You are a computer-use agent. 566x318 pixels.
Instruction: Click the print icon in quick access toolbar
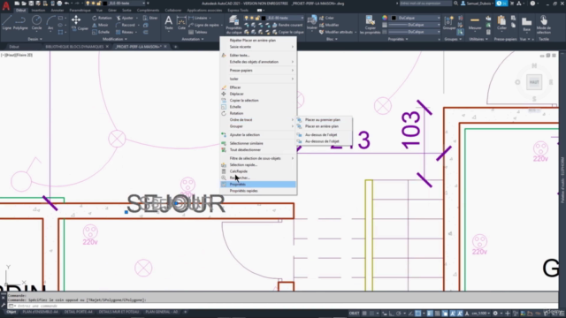click(59, 4)
